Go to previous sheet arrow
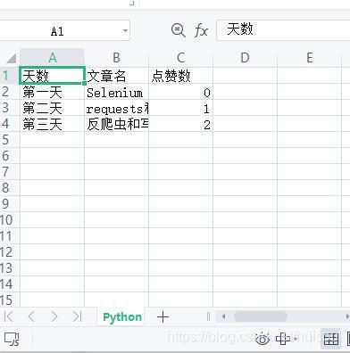The image size is (350, 353). click(x=31, y=316)
